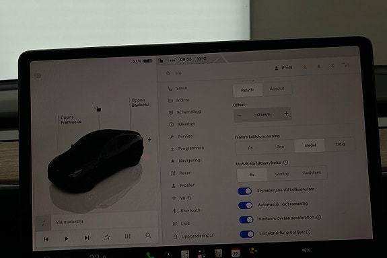Show info for Undvik körfältsavvikelse
Viewport: 387px width, 258px height.
(285, 163)
